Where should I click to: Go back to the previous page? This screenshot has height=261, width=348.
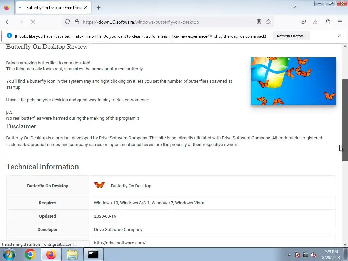[8, 22]
